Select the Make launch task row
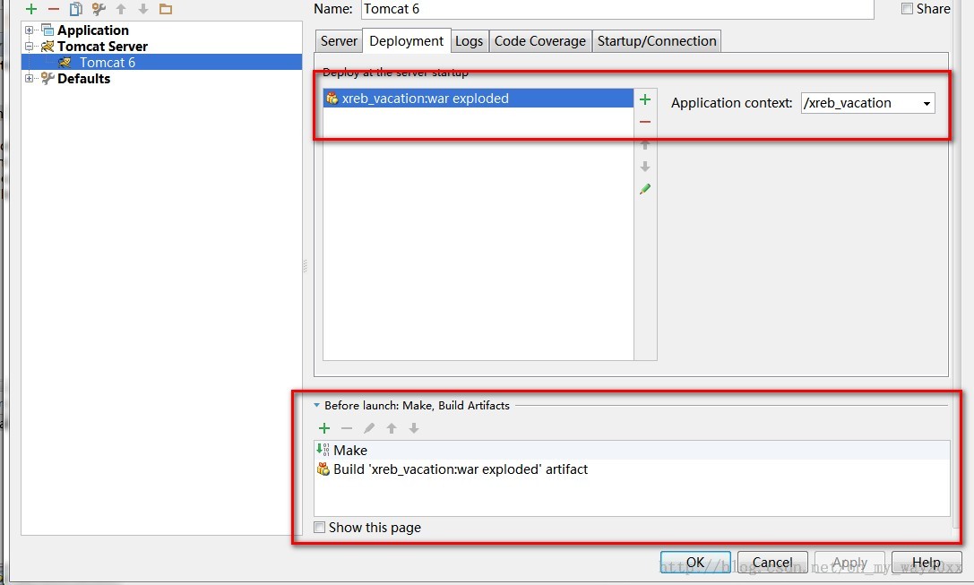This screenshot has width=974, height=585. [x=633, y=450]
